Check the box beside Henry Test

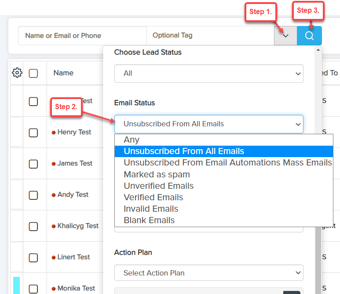tap(33, 132)
